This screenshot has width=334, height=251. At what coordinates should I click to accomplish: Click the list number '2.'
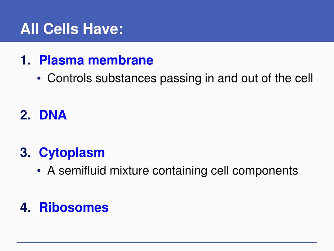point(25,115)
